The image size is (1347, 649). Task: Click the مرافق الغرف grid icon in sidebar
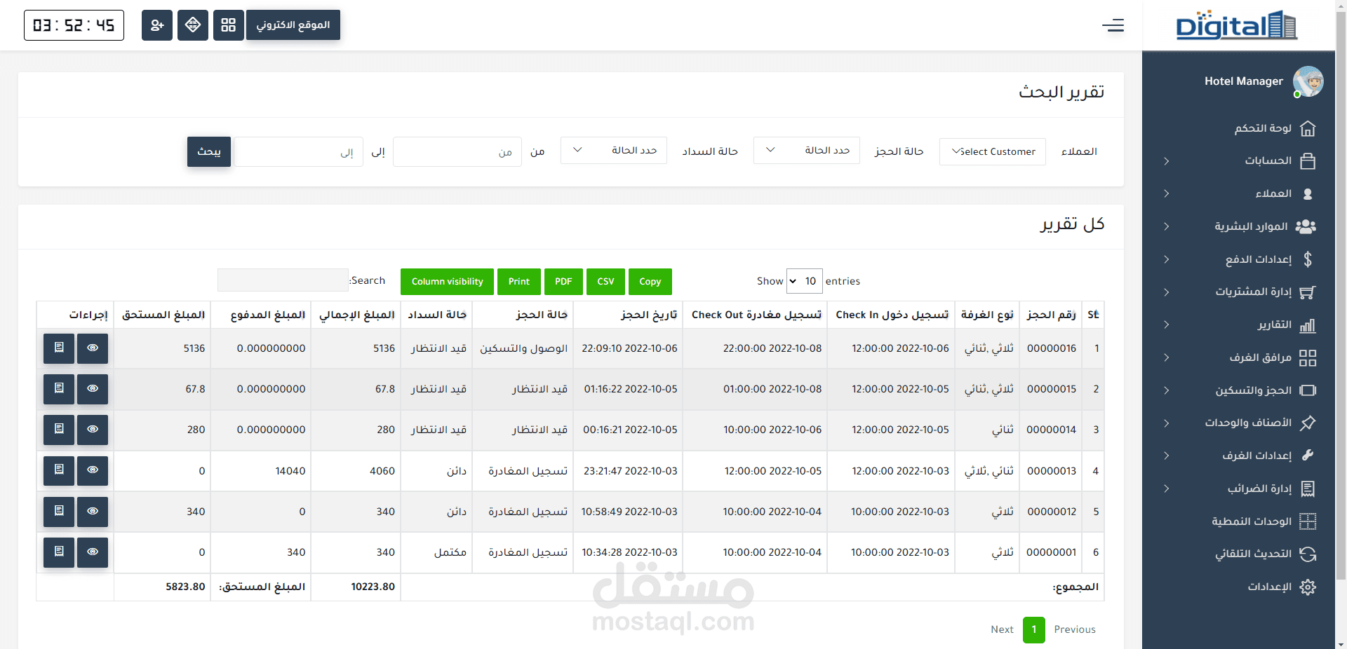1308,358
